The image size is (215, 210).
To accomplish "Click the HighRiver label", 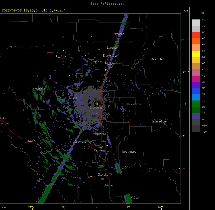I will 107,185.
